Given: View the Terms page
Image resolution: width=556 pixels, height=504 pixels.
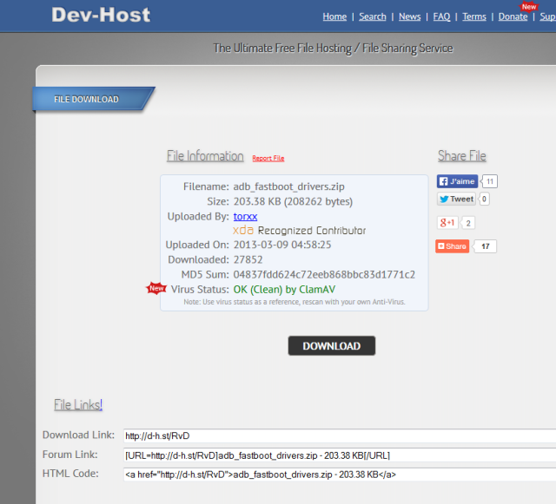Looking at the screenshot, I should click(474, 16).
